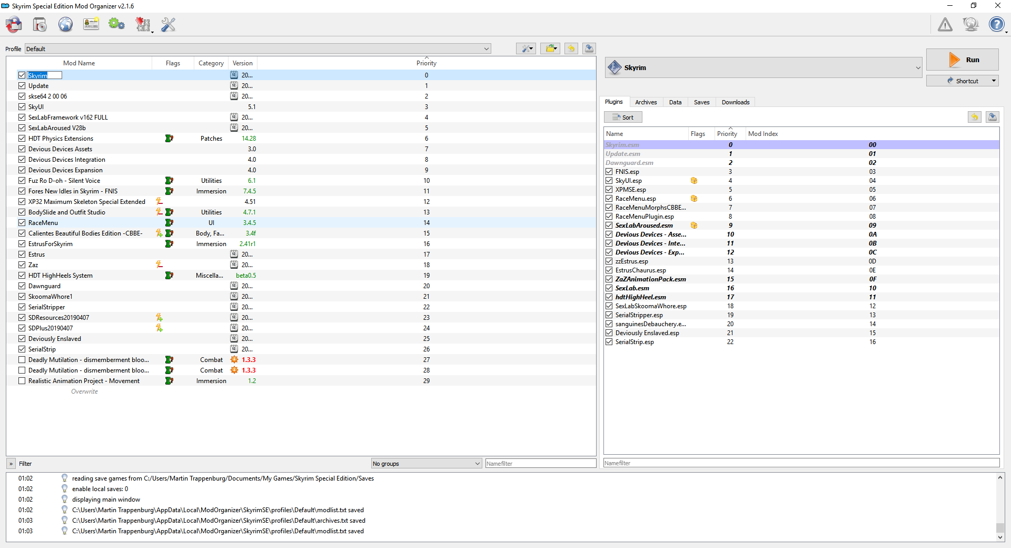Select the Overwrite entry in the mod list

[84, 392]
